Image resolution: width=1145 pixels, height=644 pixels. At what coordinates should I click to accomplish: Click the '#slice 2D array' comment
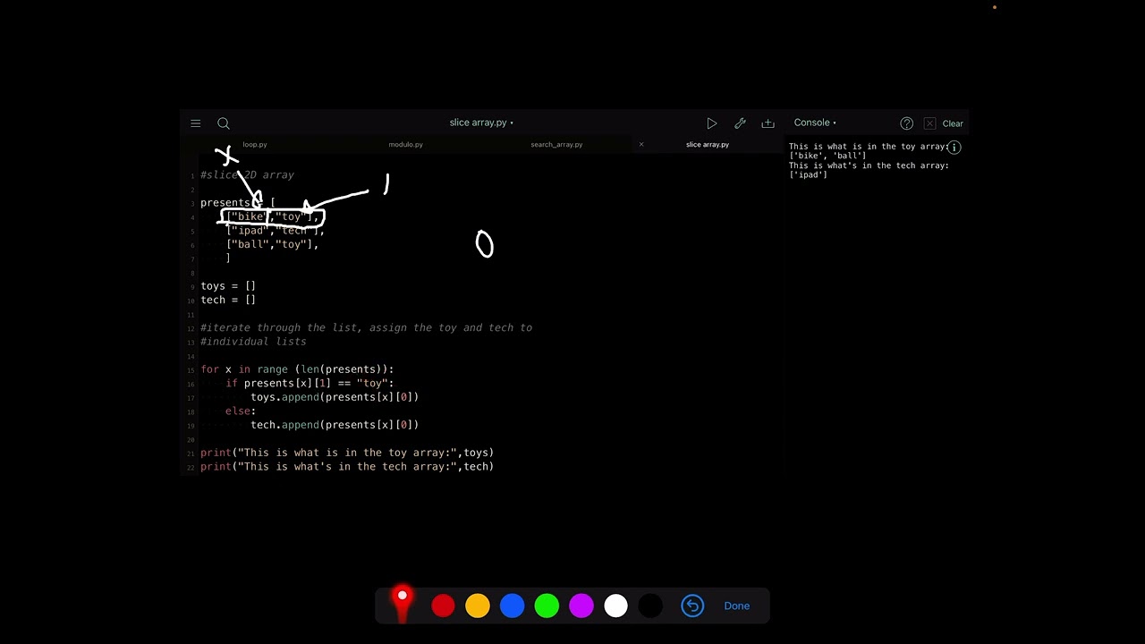coord(247,175)
